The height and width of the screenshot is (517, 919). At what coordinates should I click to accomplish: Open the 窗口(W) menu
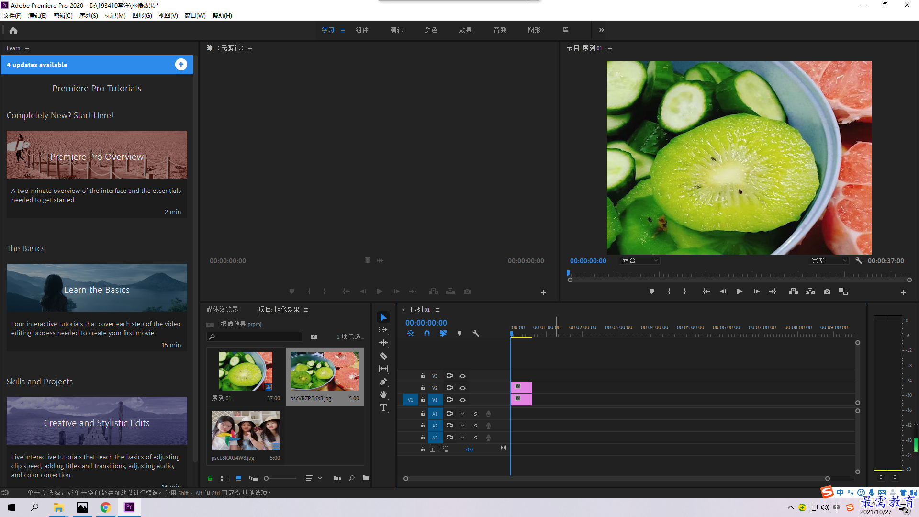click(x=195, y=16)
